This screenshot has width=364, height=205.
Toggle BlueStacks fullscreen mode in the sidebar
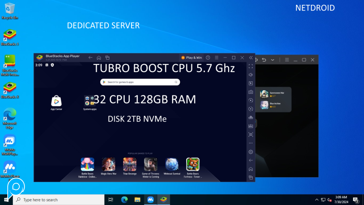(x=251, y=66)
